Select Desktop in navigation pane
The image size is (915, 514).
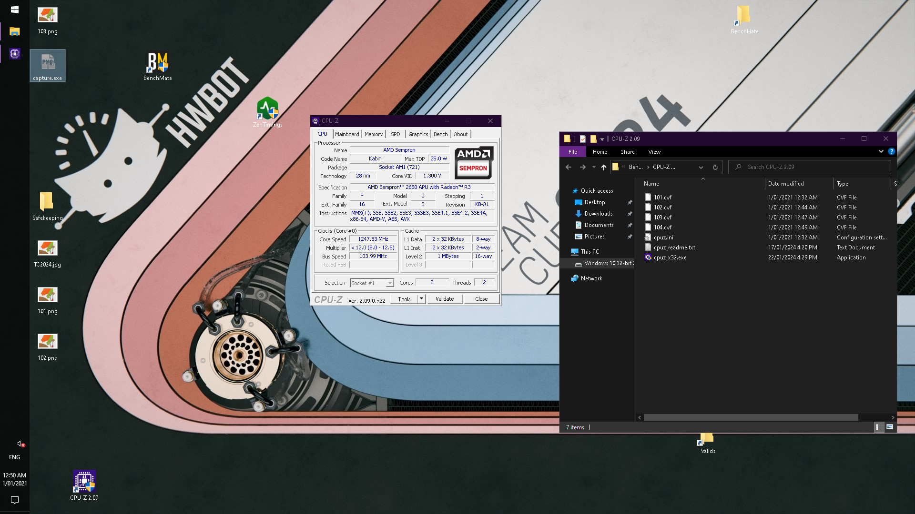coord(595,202)
